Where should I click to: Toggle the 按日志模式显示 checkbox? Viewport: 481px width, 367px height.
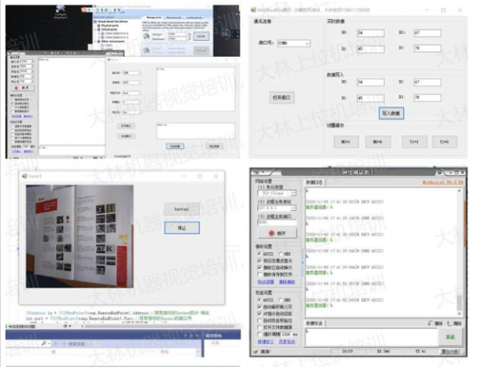tap(260, 260)
